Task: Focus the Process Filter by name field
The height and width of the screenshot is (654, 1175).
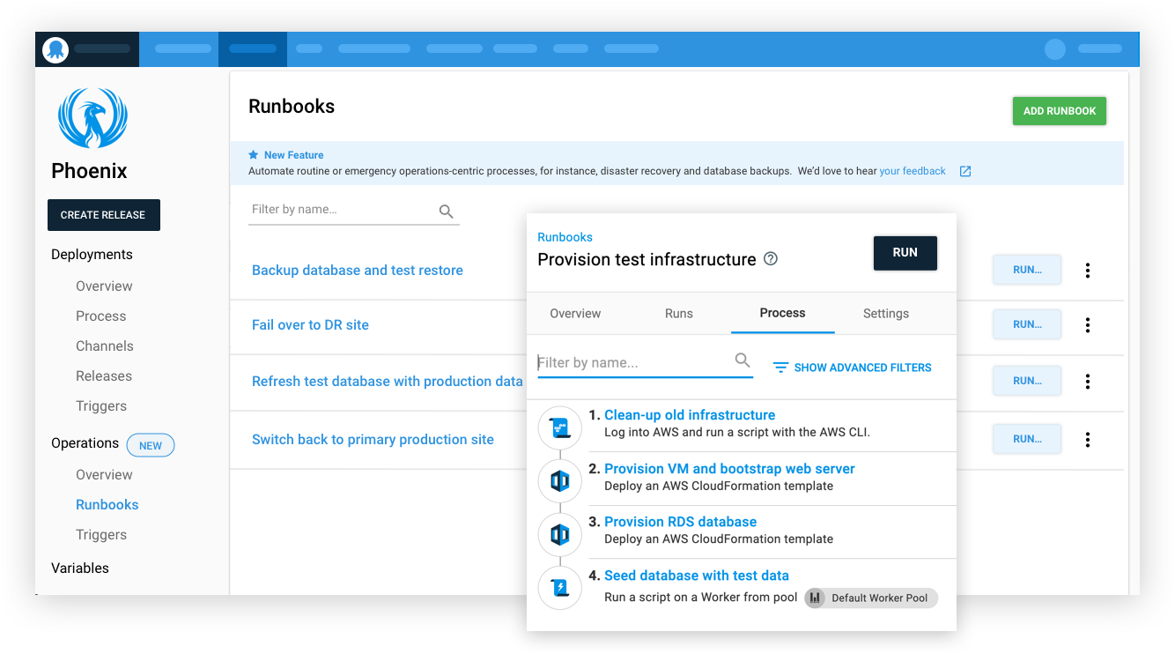Action: pyautogui.click(x=645, y=362)
